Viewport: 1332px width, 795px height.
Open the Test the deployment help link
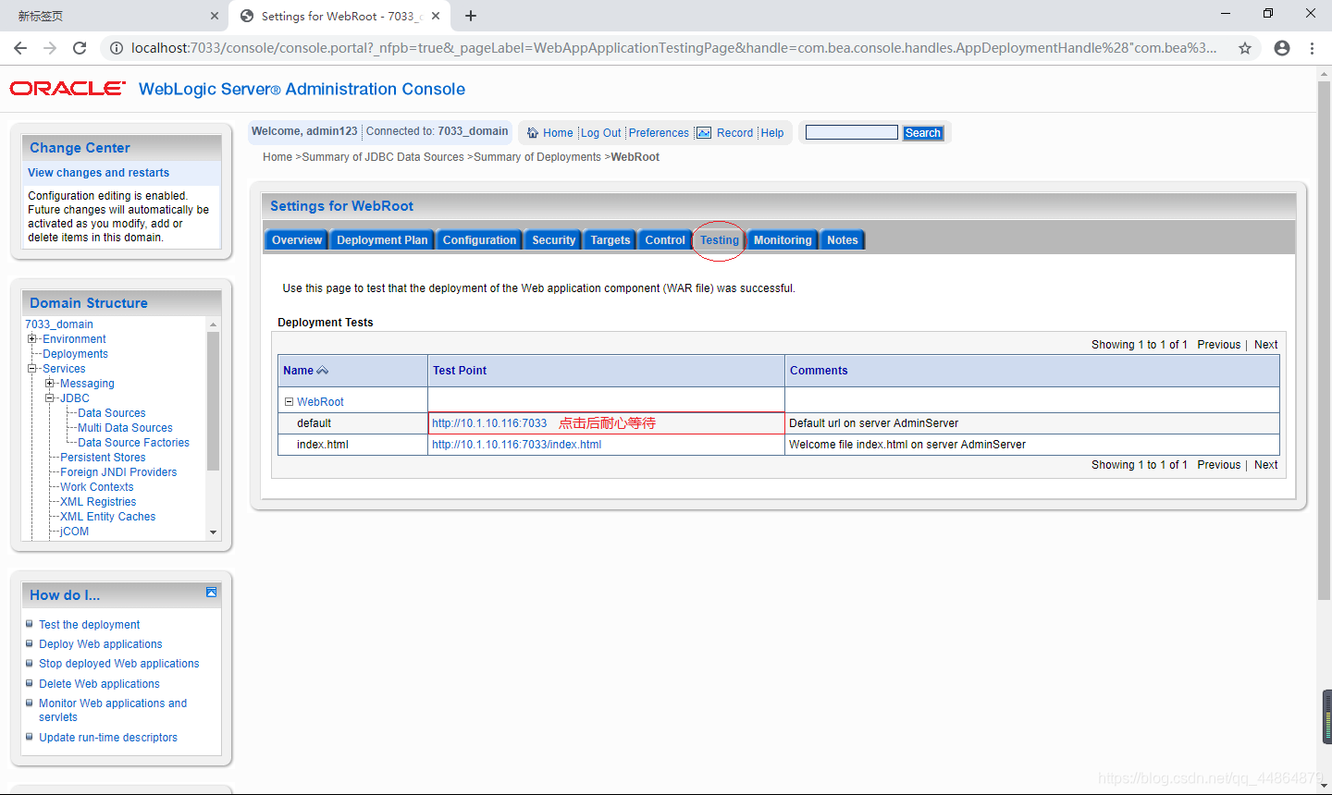click(x=90, y=625)
